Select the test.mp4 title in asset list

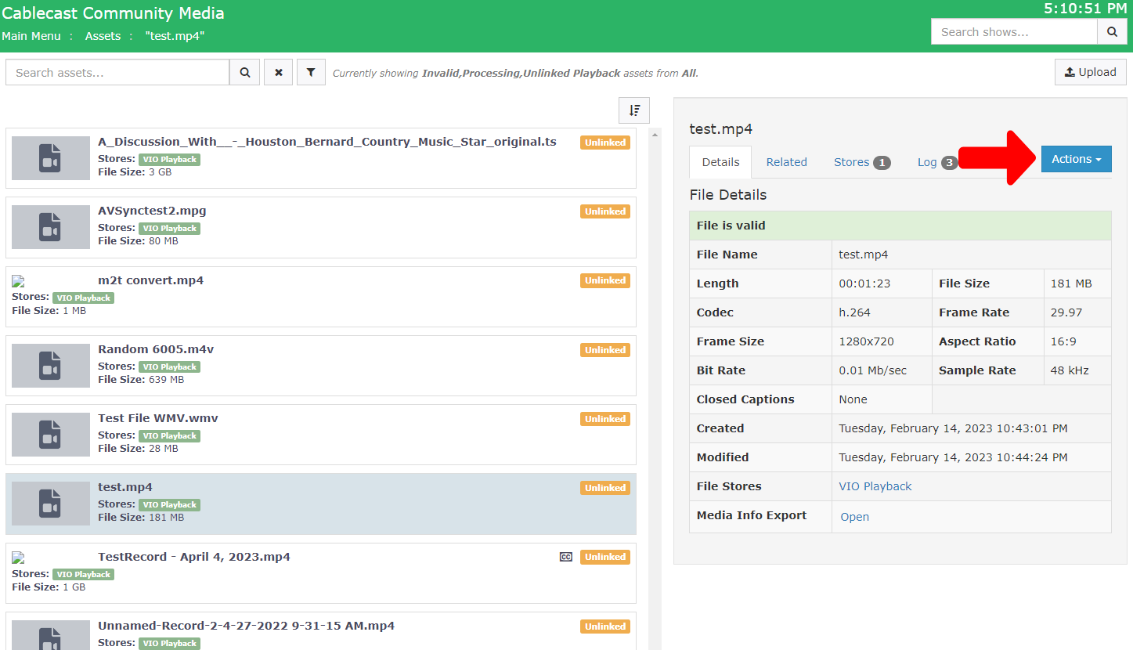125,487
